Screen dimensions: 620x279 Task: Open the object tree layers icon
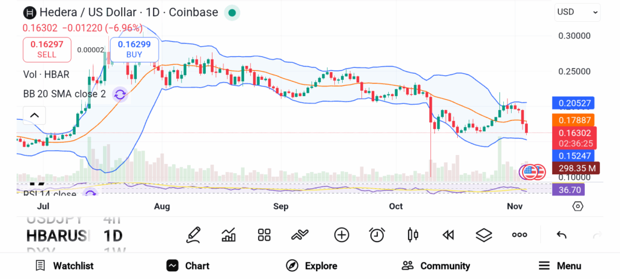484,235
